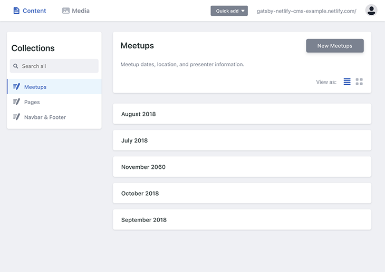Click the Navbar & Footer collection icon
The image size is (385, 272).
pyautogui.click(x=16, y=117)
